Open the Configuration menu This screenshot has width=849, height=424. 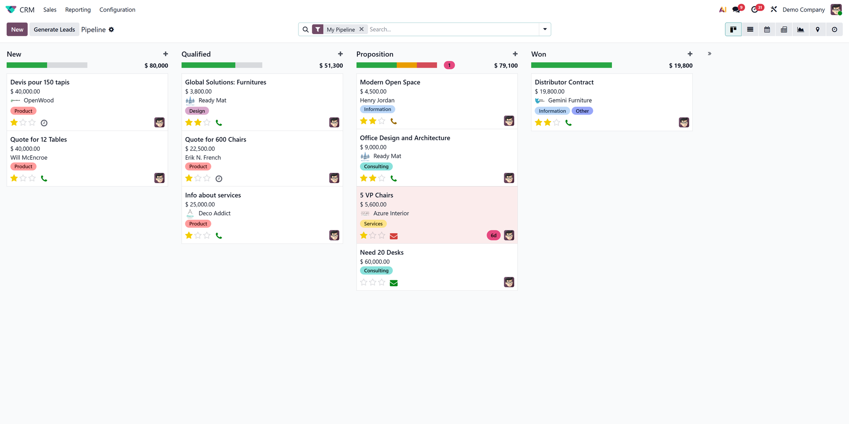click(x=117, y=9)
